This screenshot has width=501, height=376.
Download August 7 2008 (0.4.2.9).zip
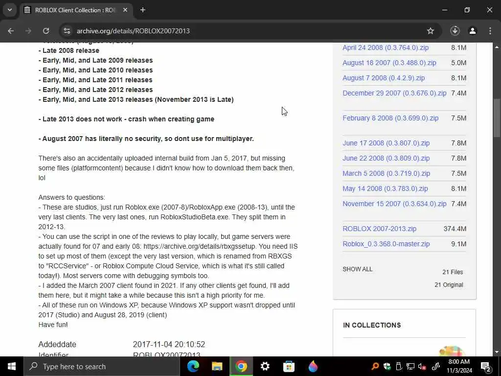point(384,78)
